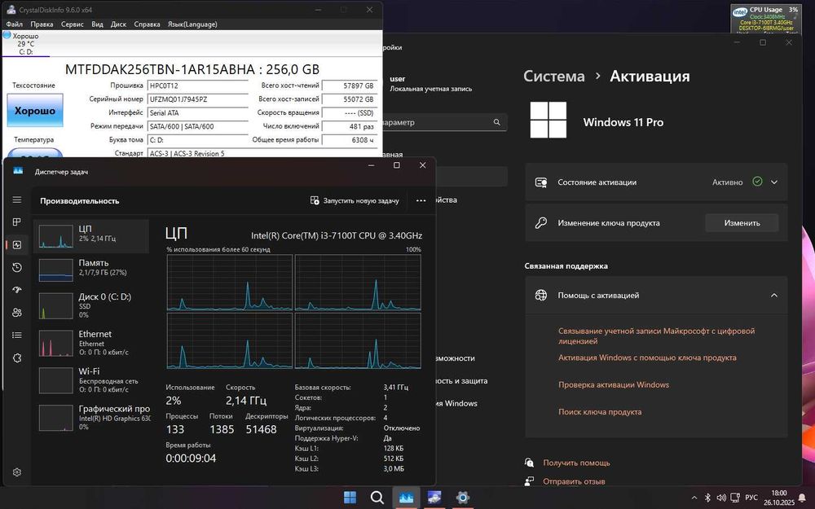Click the firmware field HPC0T12
This screenshot has width=815, height=509.
(197, 86)
